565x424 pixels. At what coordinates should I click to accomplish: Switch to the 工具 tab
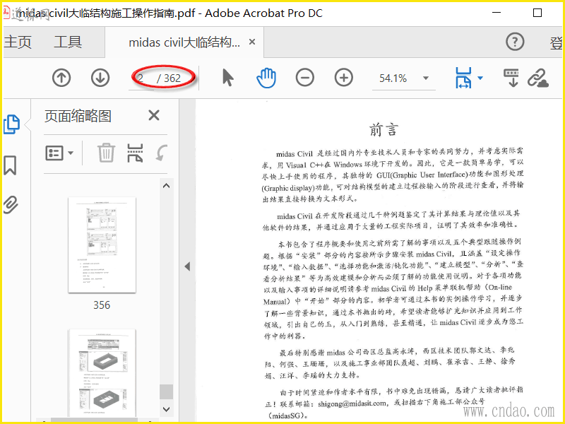coord(68,42)
